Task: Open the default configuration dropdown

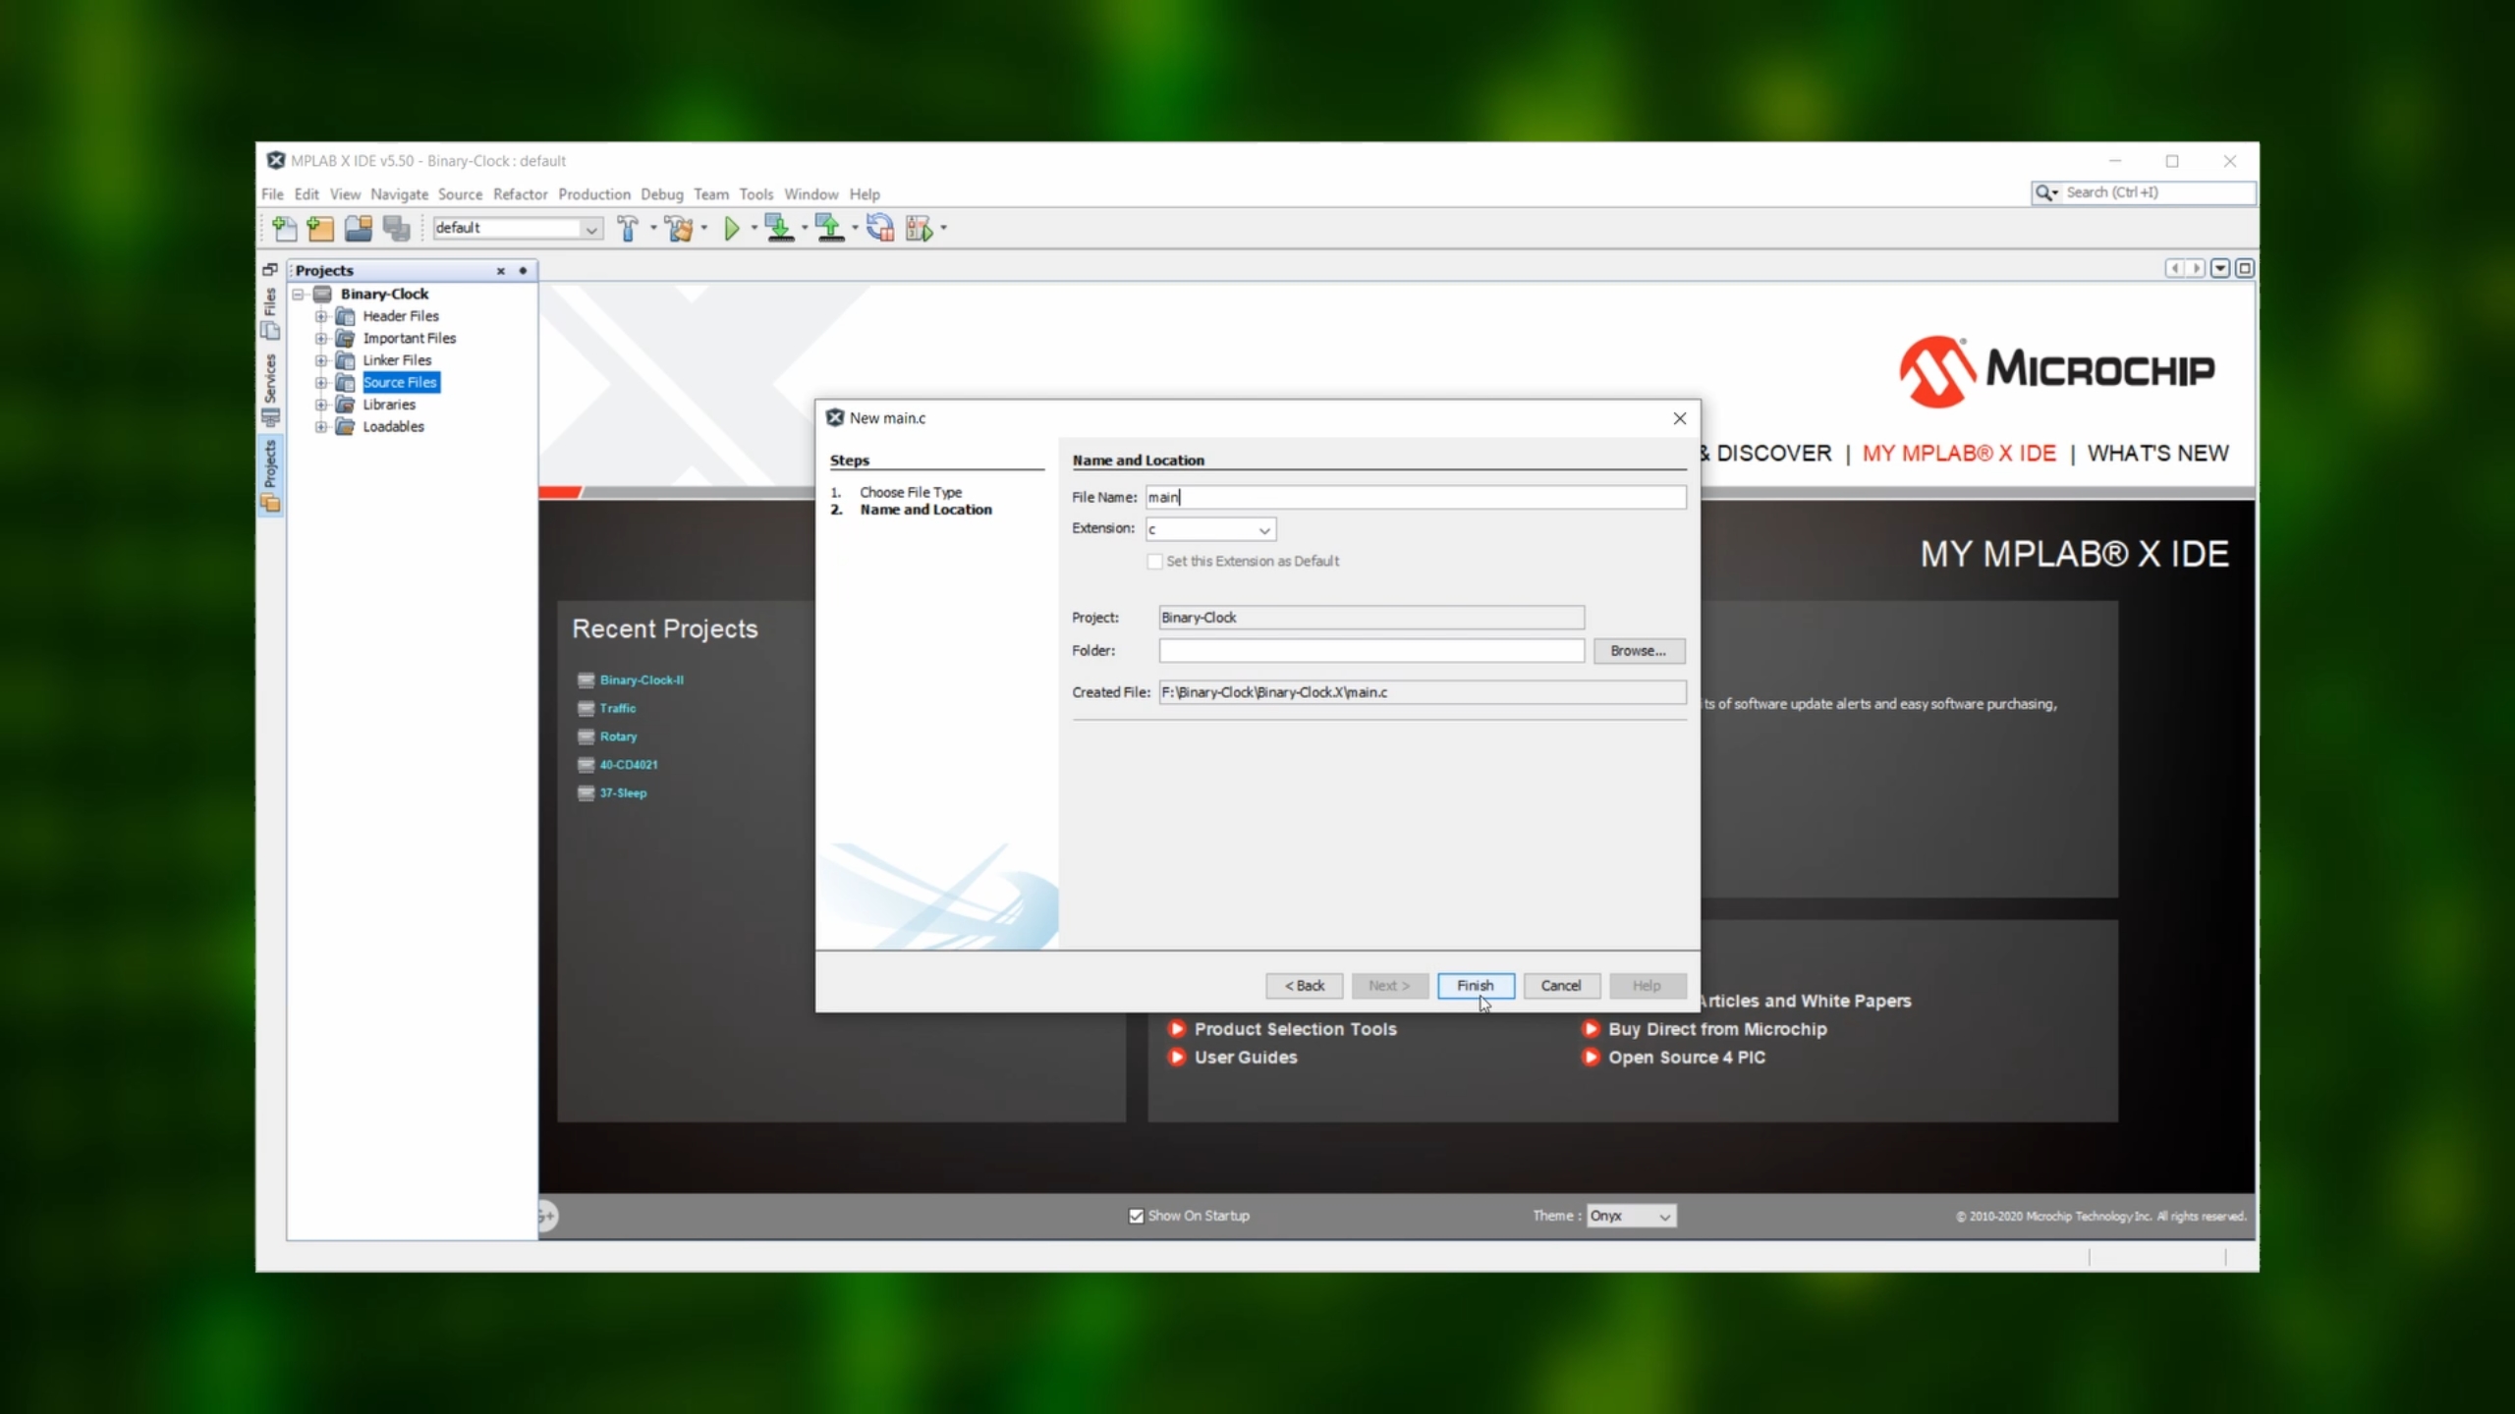Action: [x=591, y=229]
